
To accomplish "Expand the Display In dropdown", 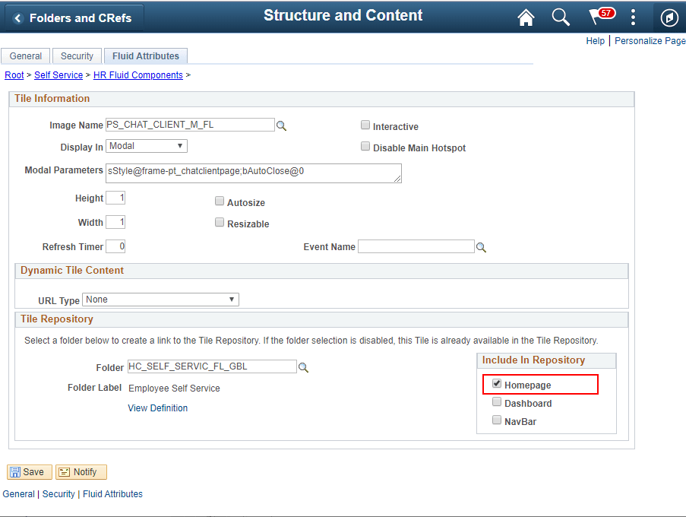I will tap(147, 146).
